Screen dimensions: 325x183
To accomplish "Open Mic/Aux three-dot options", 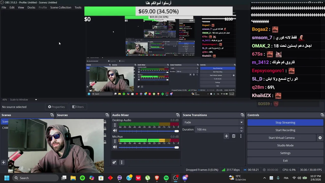I will coord(115,141).
